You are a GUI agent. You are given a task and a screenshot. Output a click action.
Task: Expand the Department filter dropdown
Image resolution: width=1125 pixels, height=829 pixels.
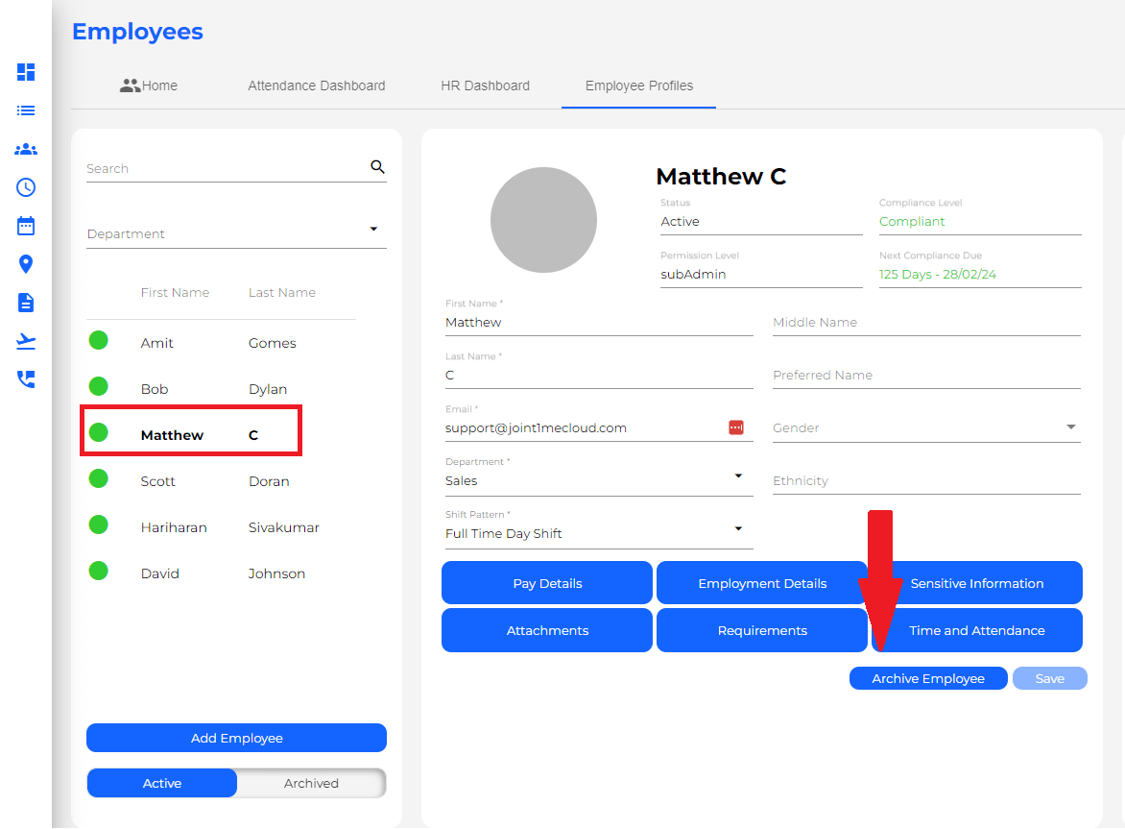pyautogui.click(x=374, y=229)
